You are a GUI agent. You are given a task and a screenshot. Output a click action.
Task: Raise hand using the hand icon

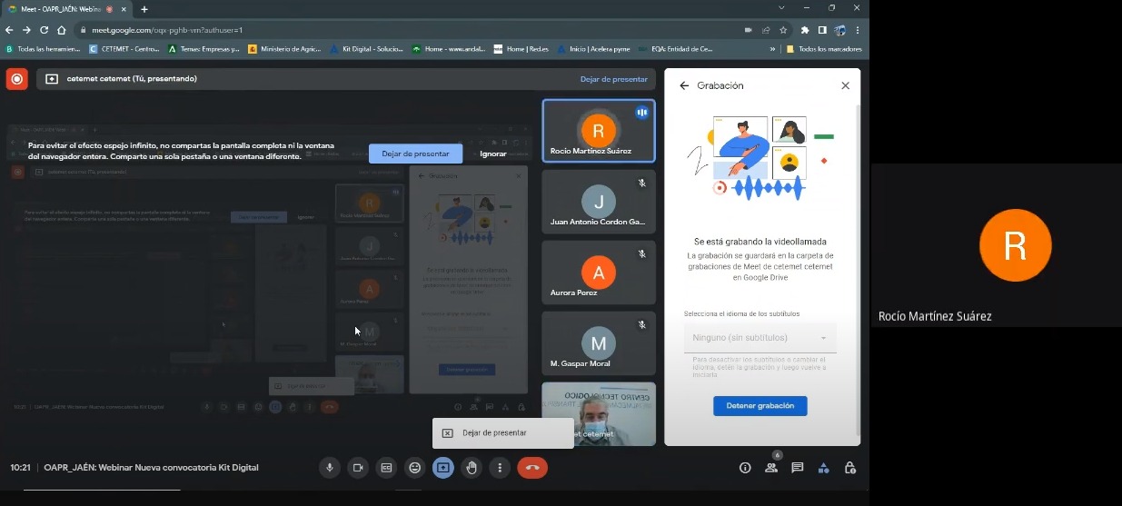click(x=472, y=468)
